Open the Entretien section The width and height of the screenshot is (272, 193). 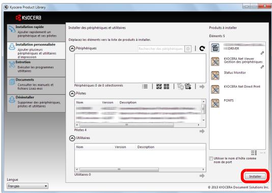point(36,68)
